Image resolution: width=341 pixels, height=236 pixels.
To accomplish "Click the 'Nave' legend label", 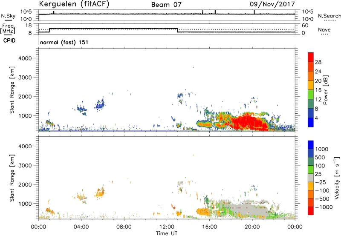I will pyautogui.click(x=324, y=30).
